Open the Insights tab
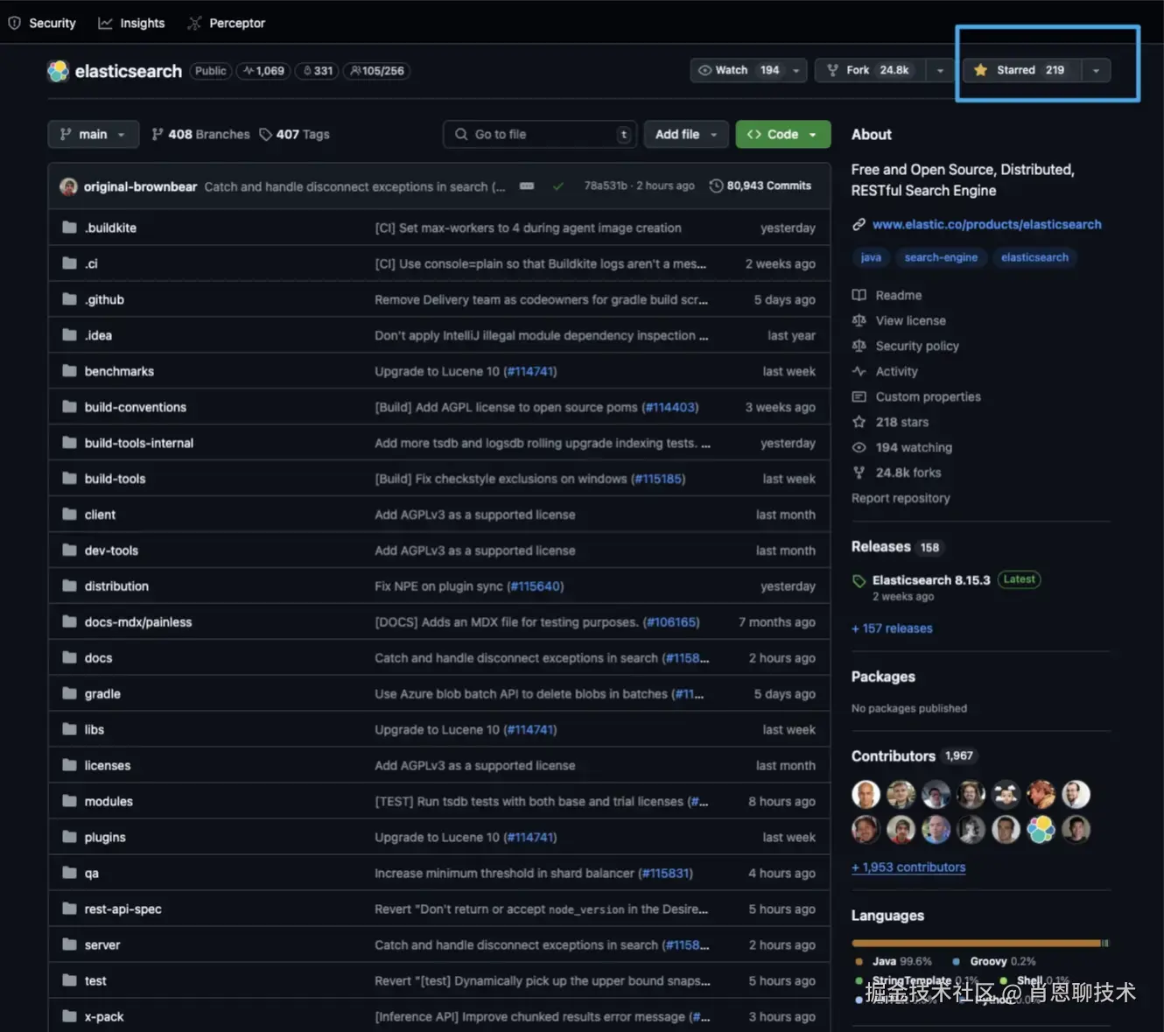Viewport: 1164px width, 1032px height. pos(131,23)
